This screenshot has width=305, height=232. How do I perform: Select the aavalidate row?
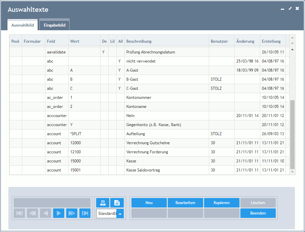coord(149,52)
